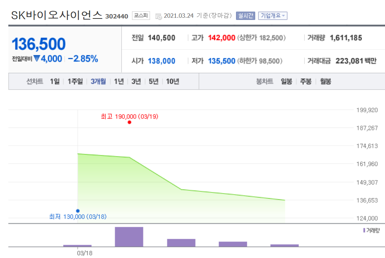Select the 1년 line chart tab
Viewport: 385px width, 258px height.
point(119,81)
